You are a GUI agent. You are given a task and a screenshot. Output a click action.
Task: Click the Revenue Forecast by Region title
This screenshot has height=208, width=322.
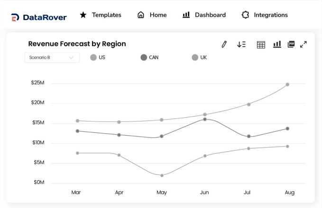point(77,44)
